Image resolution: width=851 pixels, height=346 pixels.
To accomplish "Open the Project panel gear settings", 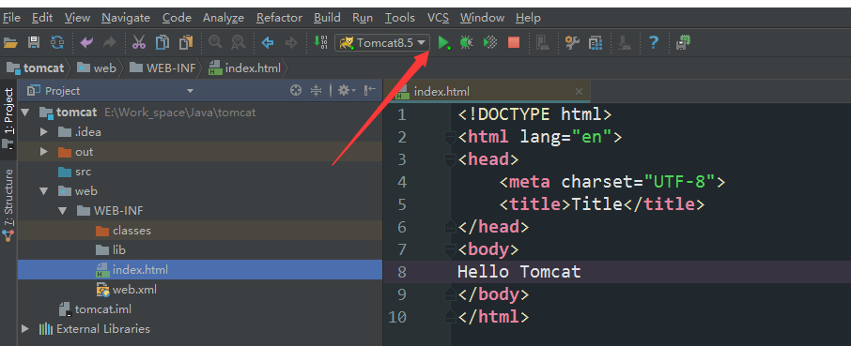I will [x=346, y=90].
